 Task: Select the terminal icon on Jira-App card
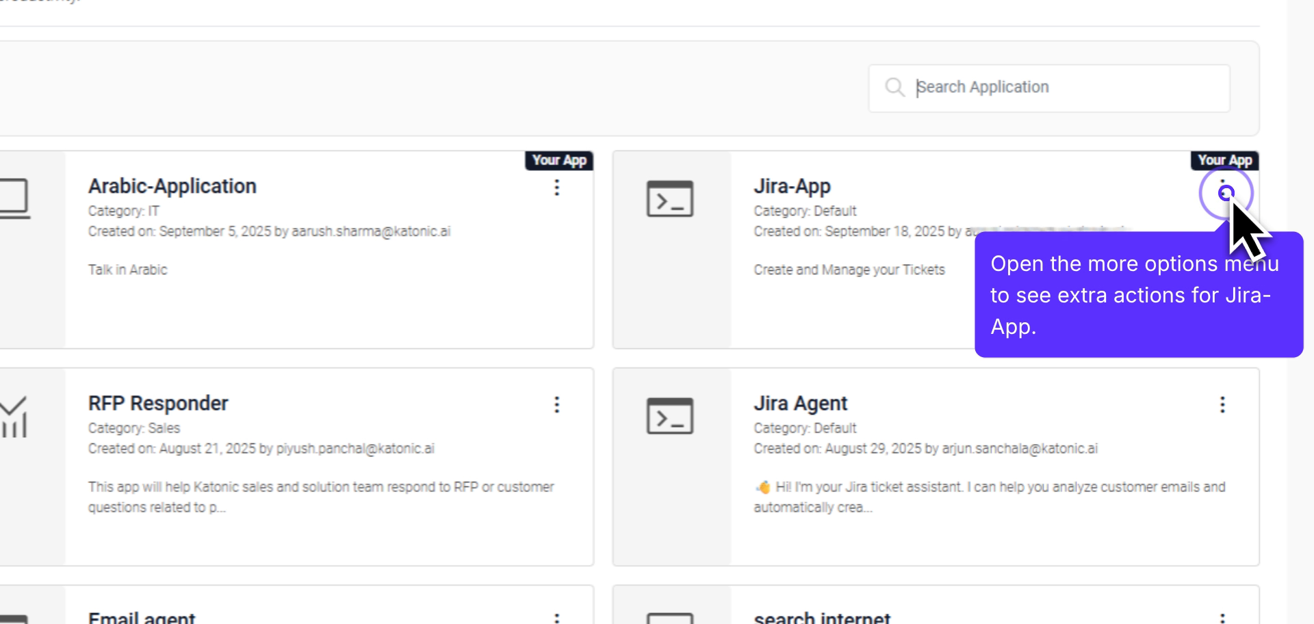click(x=669, y=199)
